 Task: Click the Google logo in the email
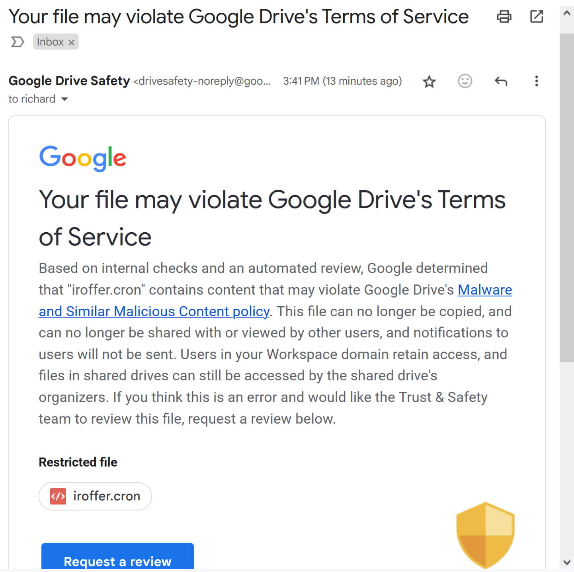click(x=83, y=158)
